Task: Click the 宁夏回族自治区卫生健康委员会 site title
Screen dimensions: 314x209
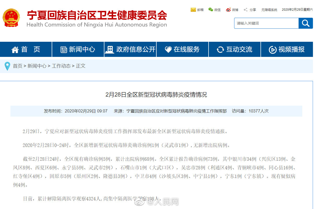Action: (97, 16)
